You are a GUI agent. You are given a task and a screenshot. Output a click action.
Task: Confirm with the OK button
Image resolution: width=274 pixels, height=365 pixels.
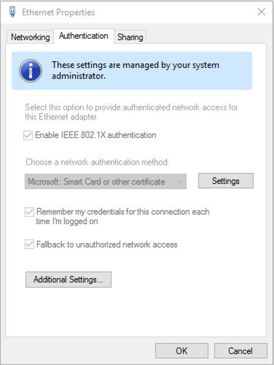[182, 351]
